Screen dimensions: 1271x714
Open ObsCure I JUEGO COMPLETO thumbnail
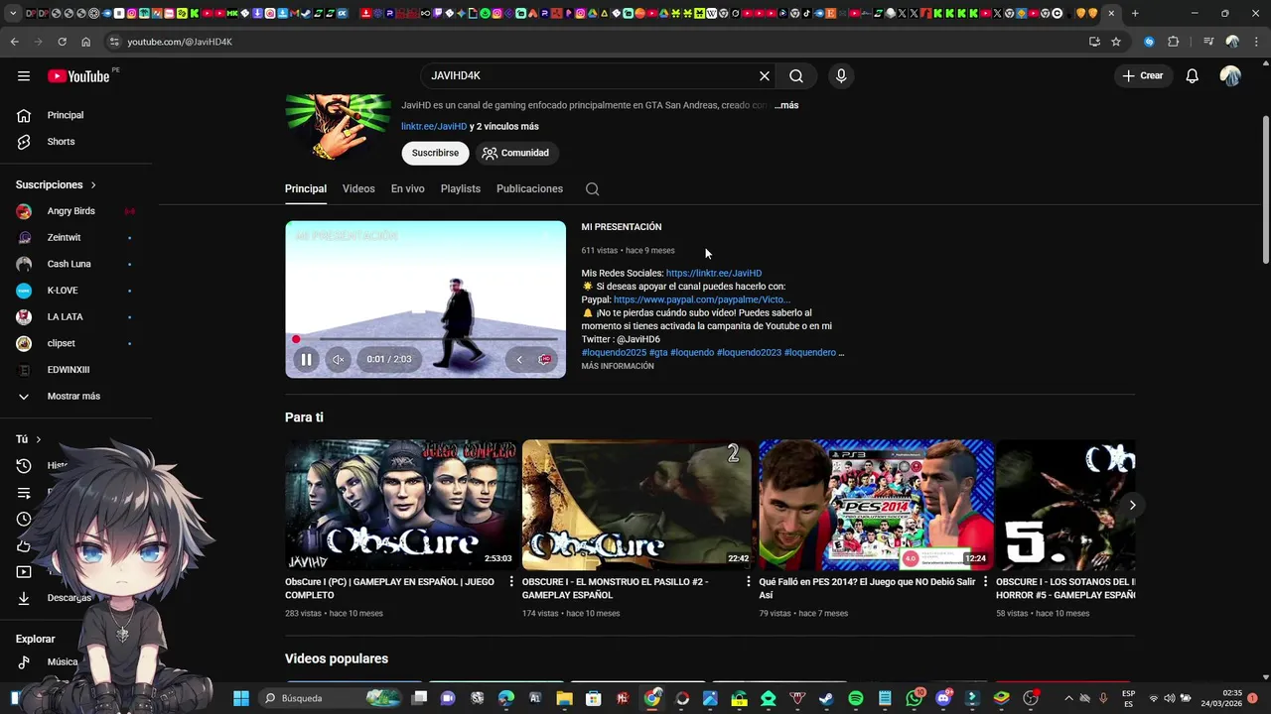click(x=400, y=505)
